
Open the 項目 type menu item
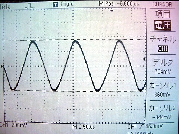(x=163, y=14)
